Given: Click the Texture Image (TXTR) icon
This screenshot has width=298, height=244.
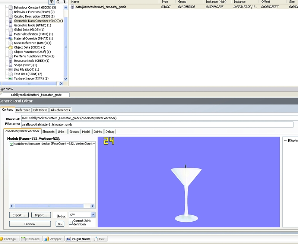Looking at the screenshot, I should pos(10,79).
